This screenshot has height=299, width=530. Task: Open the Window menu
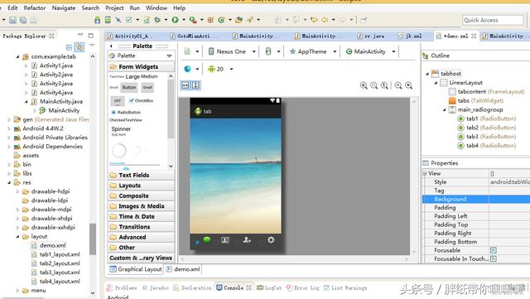click(x=157, y=7)
